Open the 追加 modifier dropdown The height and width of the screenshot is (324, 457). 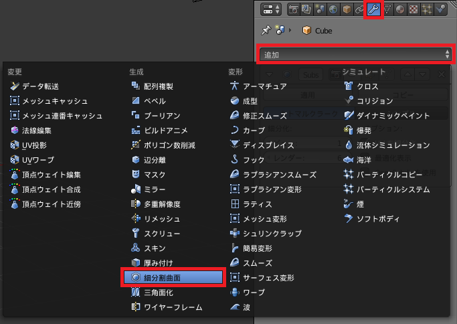point(355,54)
